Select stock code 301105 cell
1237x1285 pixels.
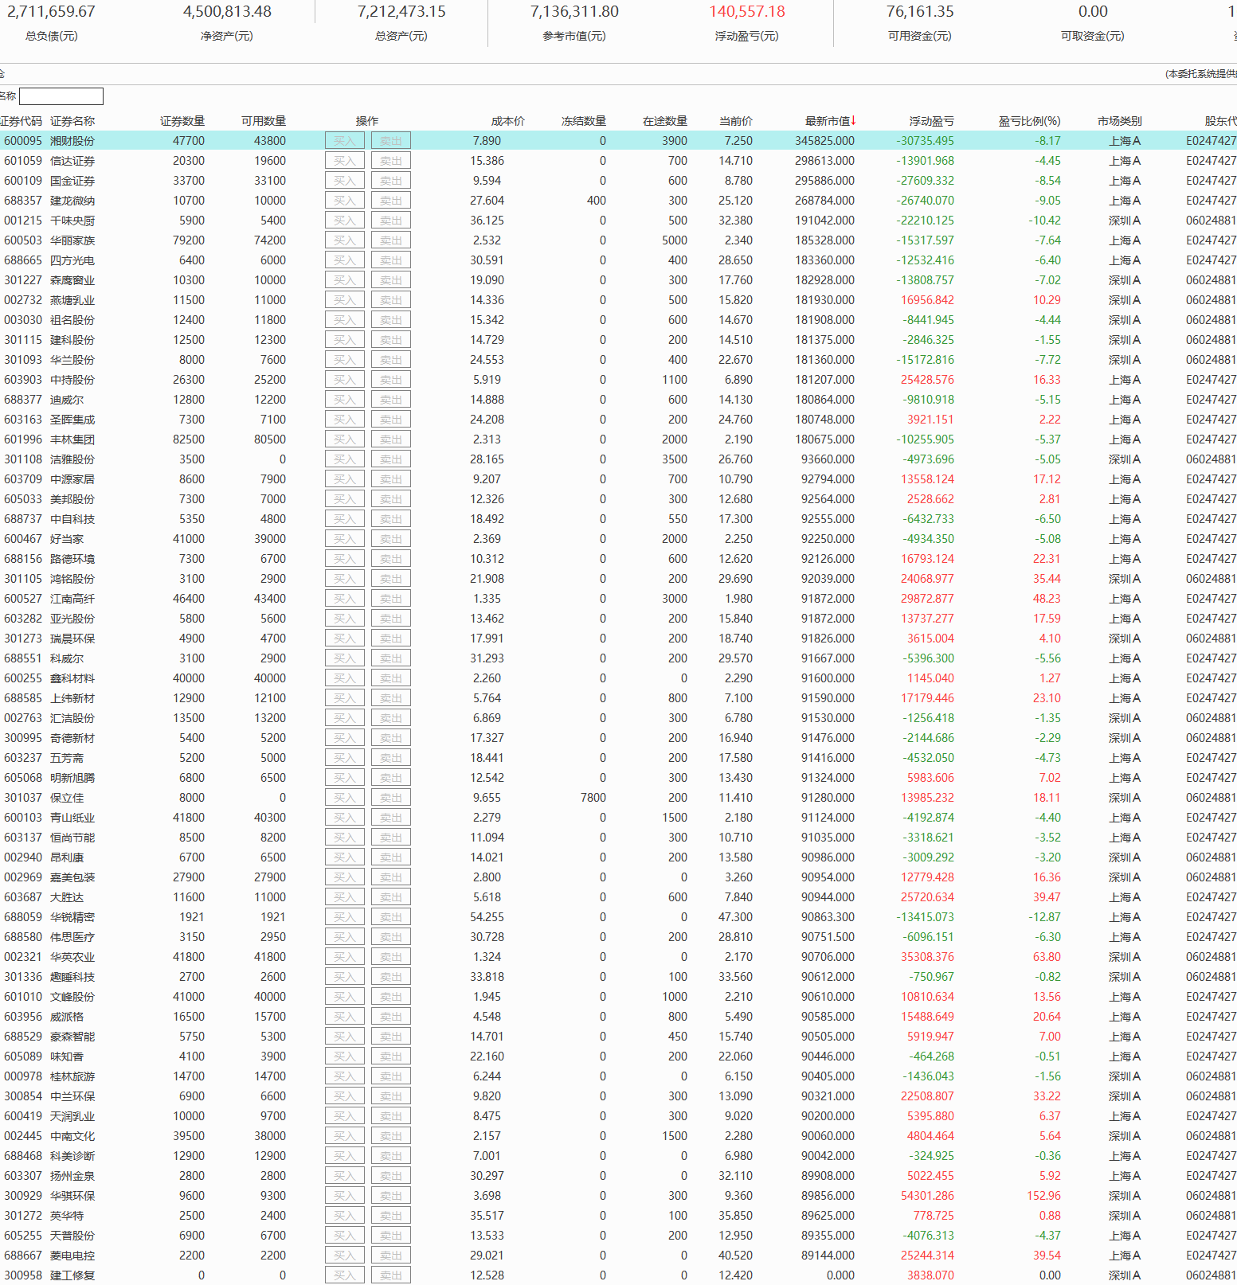[x=23, y=579]
